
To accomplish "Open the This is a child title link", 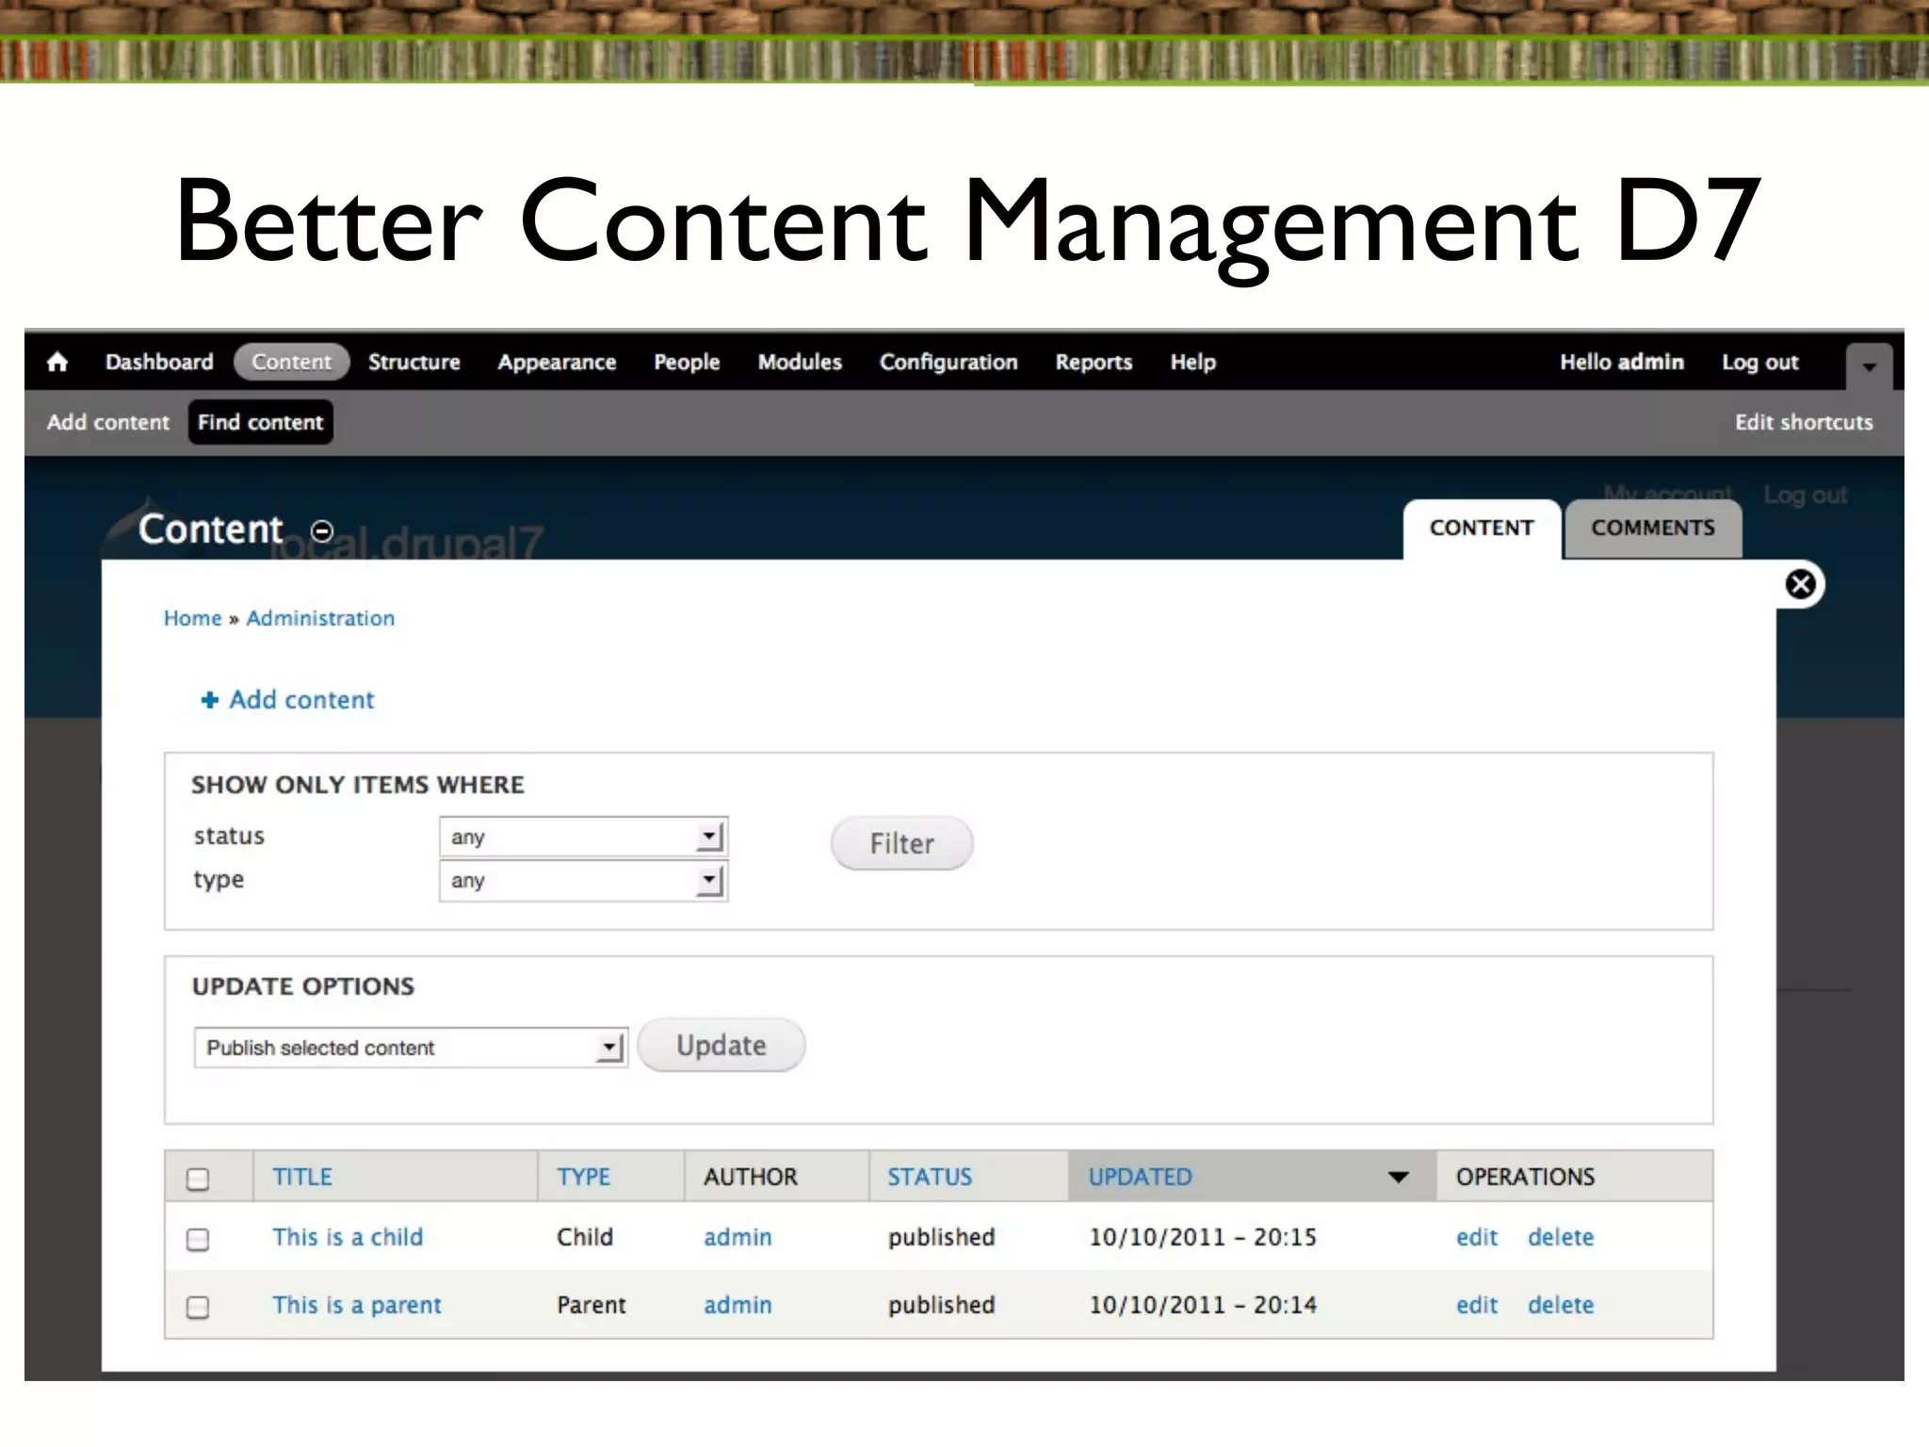I will (x=348, y=1237).
